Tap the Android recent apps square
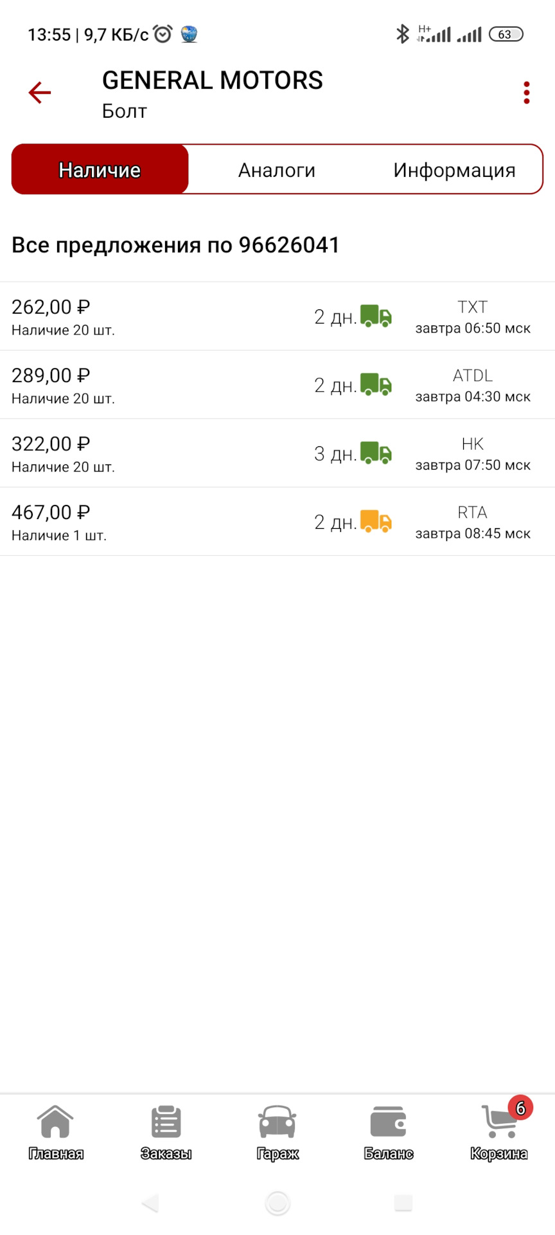 (403, 1202)
